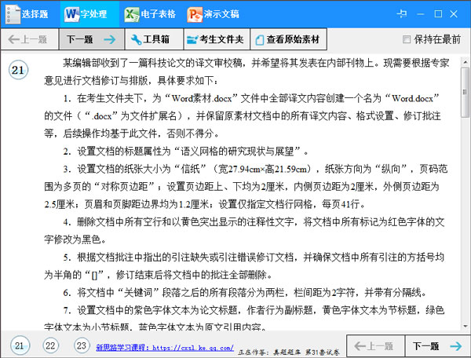Maximize the exam window
The image size is (471, 358).
click(x=438, y=14)
